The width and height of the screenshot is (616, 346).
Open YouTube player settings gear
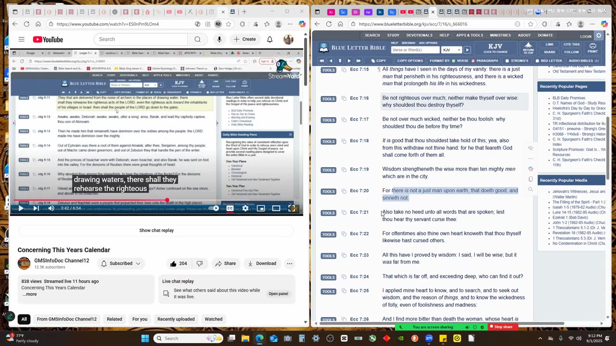coord(245,208)
